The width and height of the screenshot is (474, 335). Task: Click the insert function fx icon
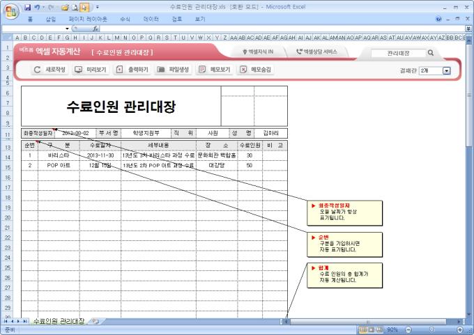[95, 29]
